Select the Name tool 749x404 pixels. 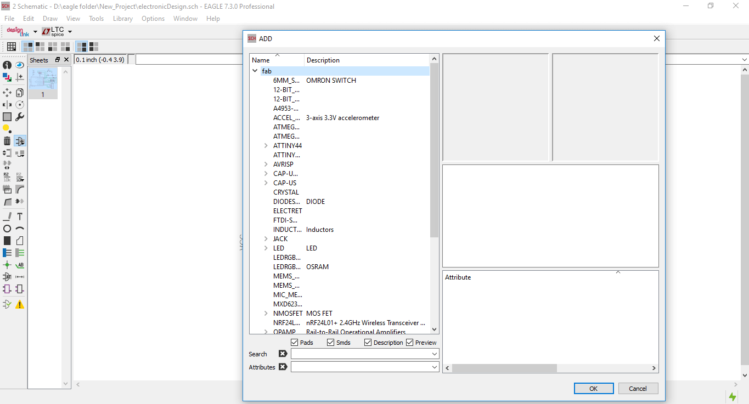click(7, 177)
